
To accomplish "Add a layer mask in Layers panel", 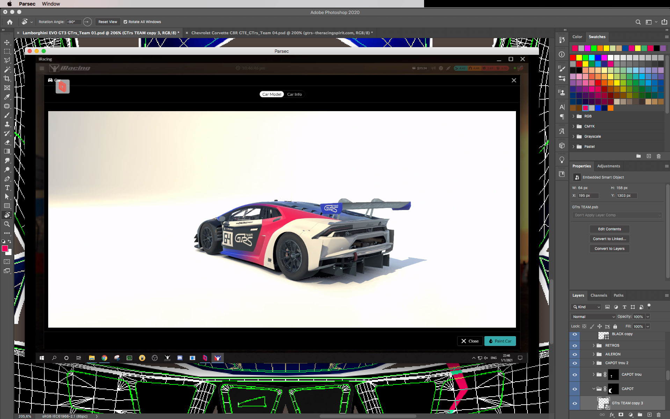I will tap(621, 415).
